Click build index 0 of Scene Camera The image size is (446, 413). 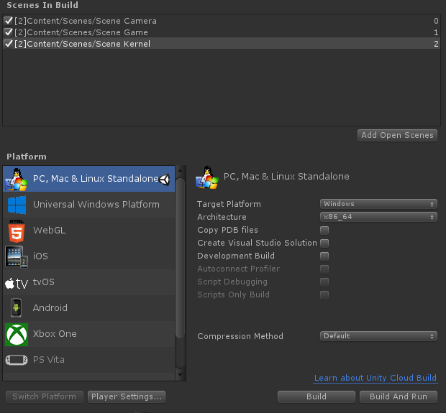click(x=436, y=21)
